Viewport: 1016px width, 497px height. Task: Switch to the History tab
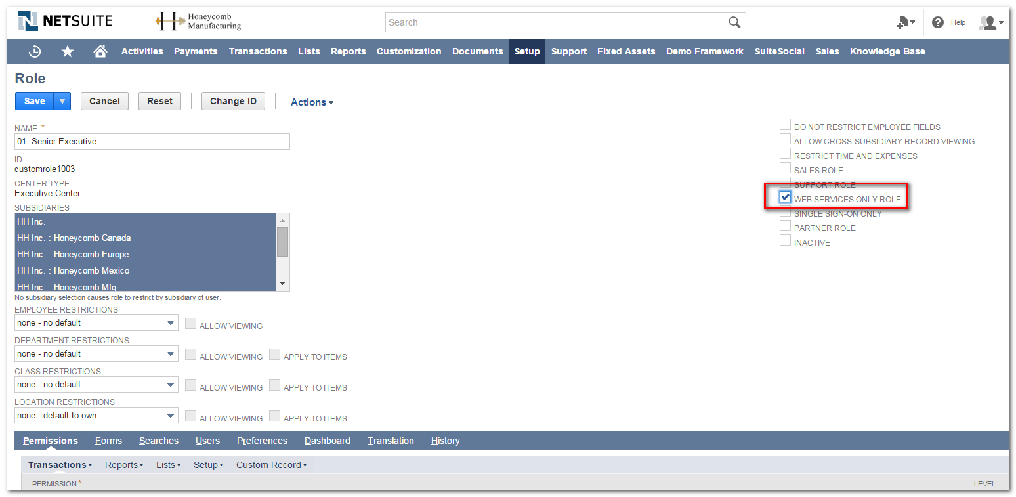[x=446, y=441]
